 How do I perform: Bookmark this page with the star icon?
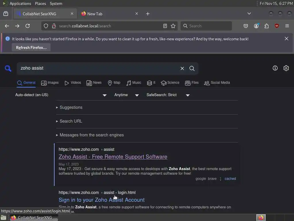pos(173,26)
